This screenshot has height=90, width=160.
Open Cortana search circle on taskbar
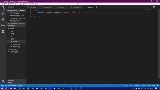click(6, 88)
